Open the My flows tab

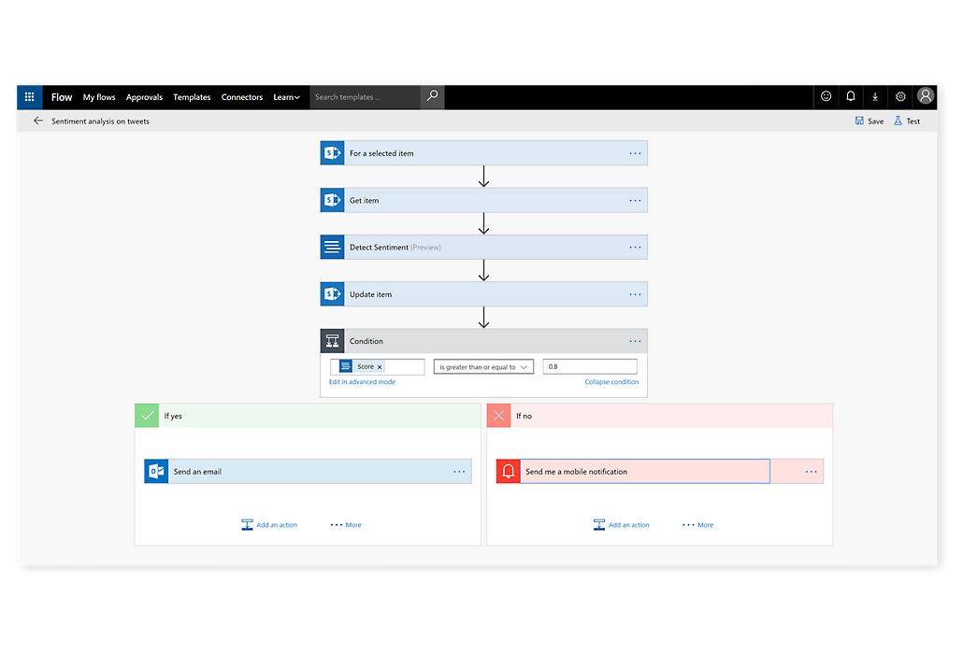[99, 97]
